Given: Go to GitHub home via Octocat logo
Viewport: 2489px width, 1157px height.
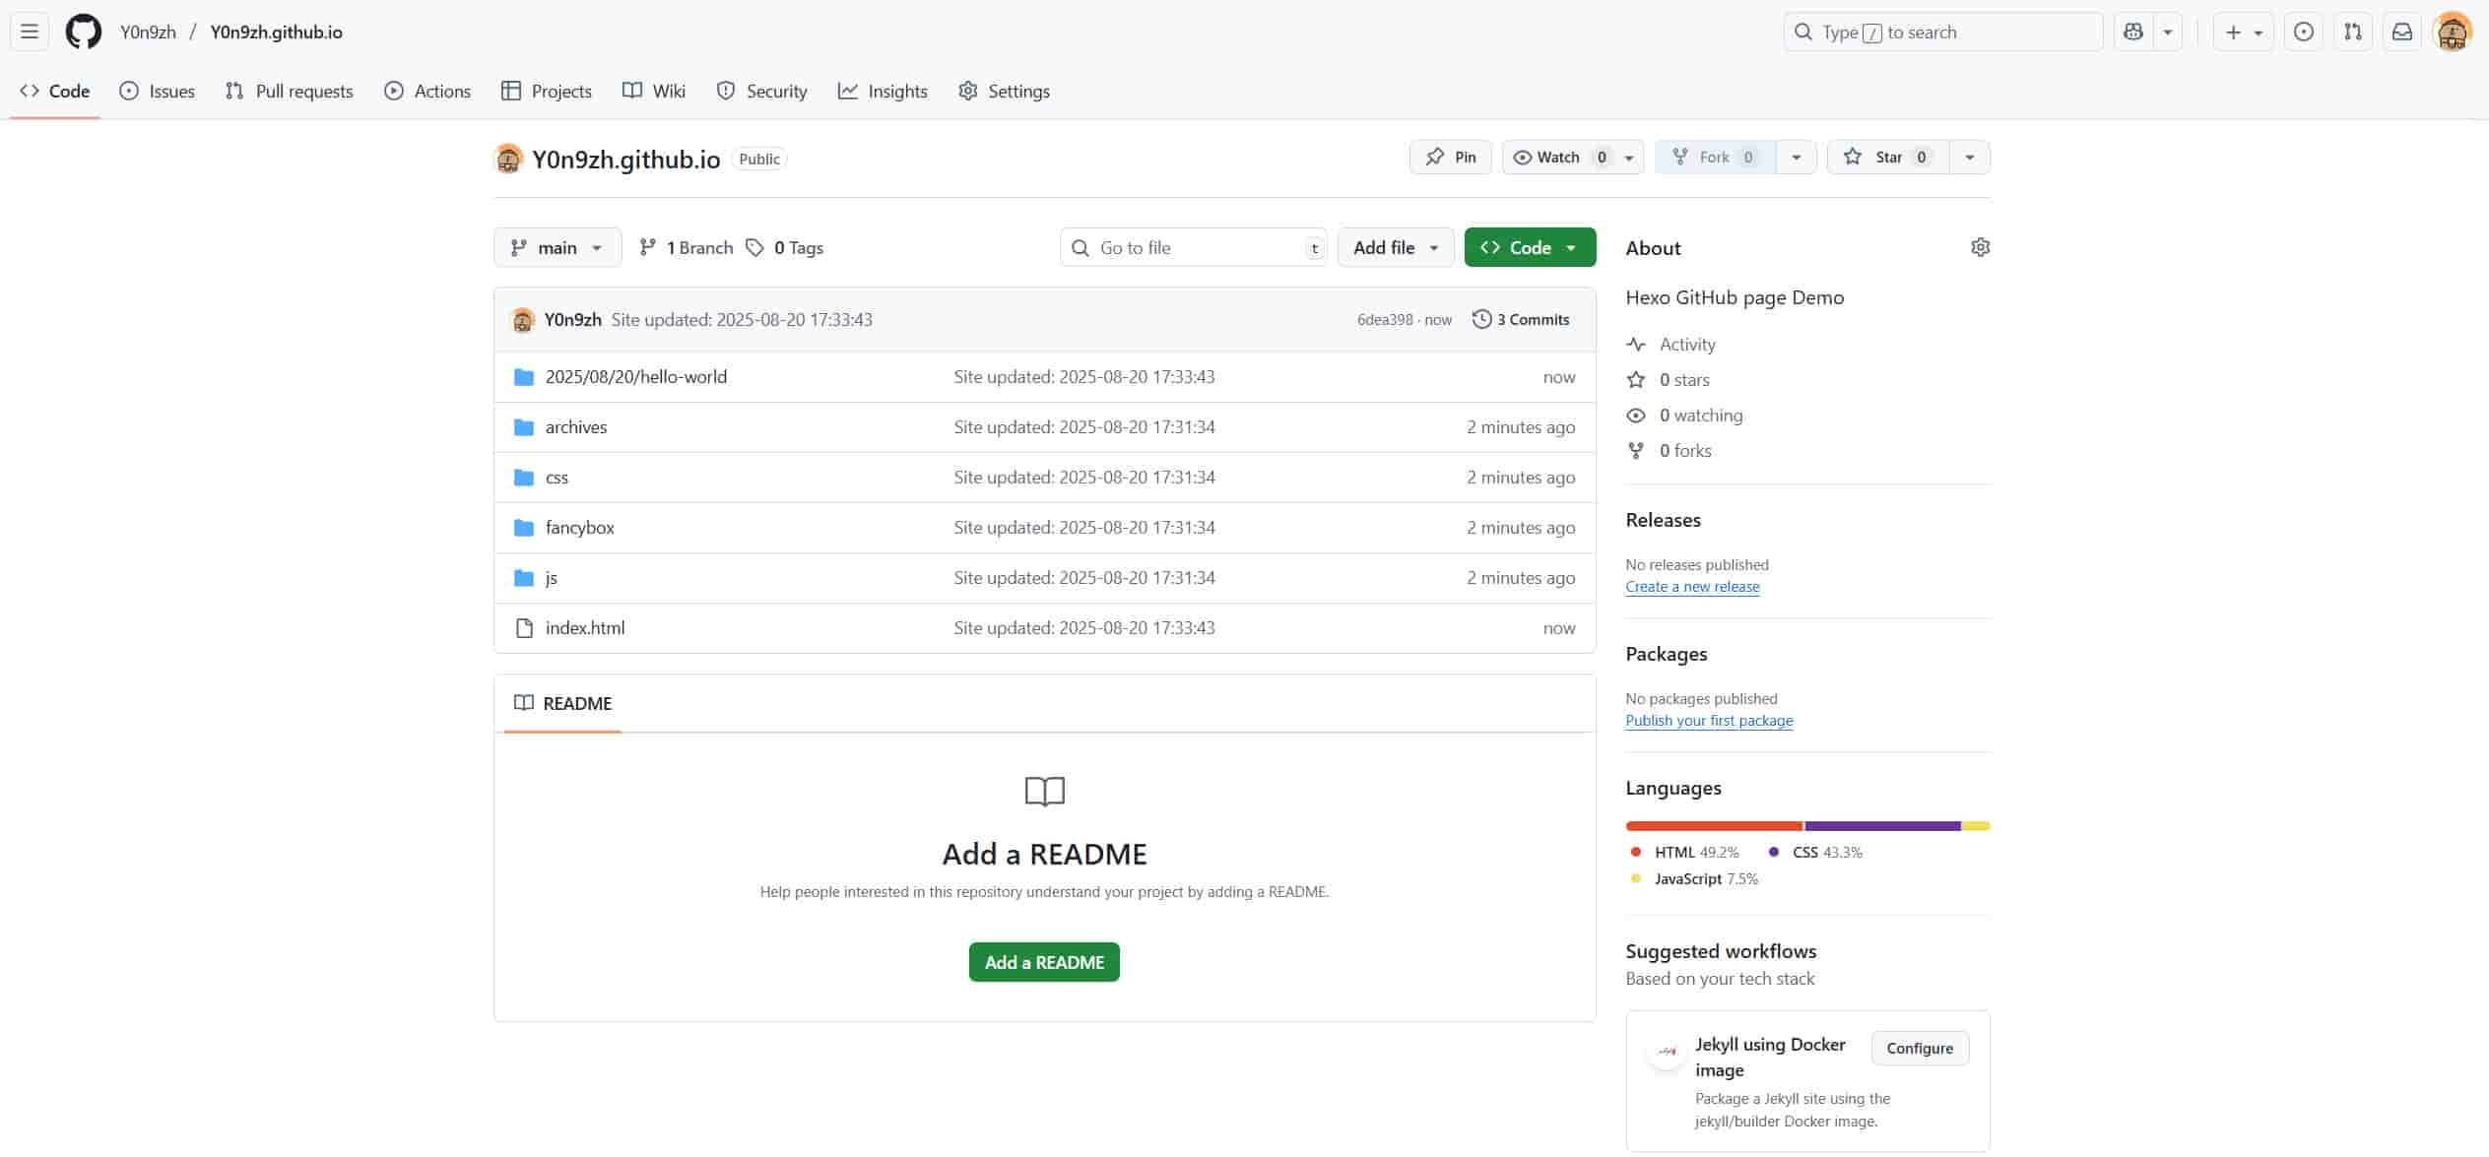Looking at the screenshot, I should 84,32.
